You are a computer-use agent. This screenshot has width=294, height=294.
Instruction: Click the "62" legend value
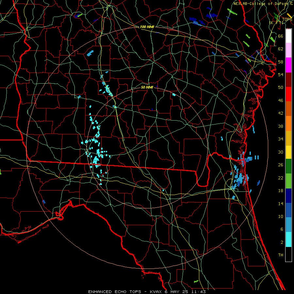click(x=281, y=49)
